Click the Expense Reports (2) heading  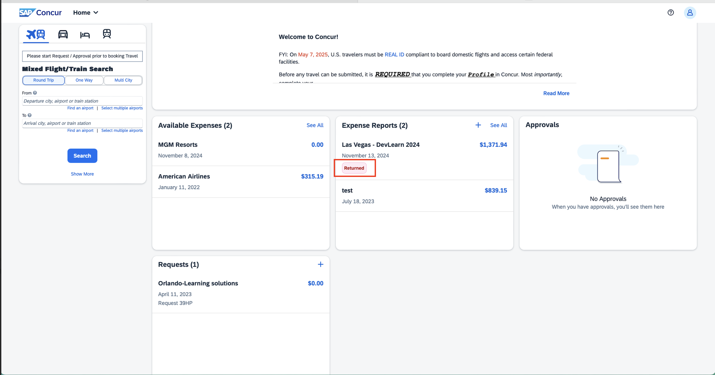[x=374, y=125]
